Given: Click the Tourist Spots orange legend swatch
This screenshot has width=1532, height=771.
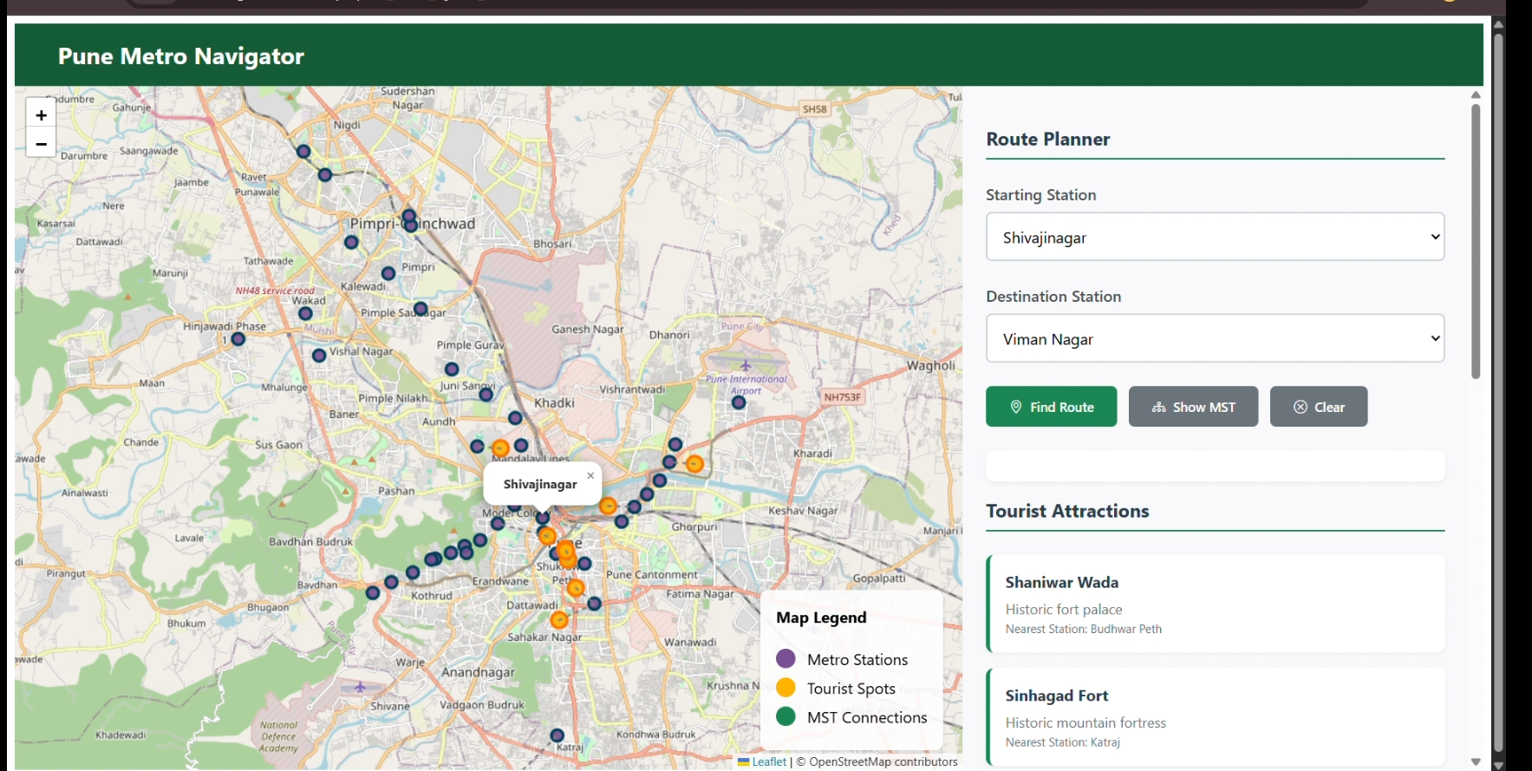Looking at the screenshot, I should pos(786,688).
